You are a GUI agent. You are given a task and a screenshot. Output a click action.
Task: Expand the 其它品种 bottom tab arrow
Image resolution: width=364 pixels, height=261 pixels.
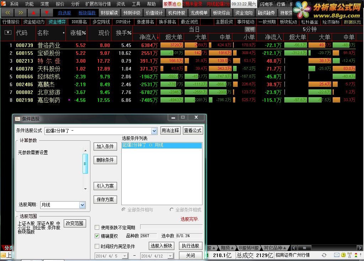pyautogui.click(x=285, y=248)
